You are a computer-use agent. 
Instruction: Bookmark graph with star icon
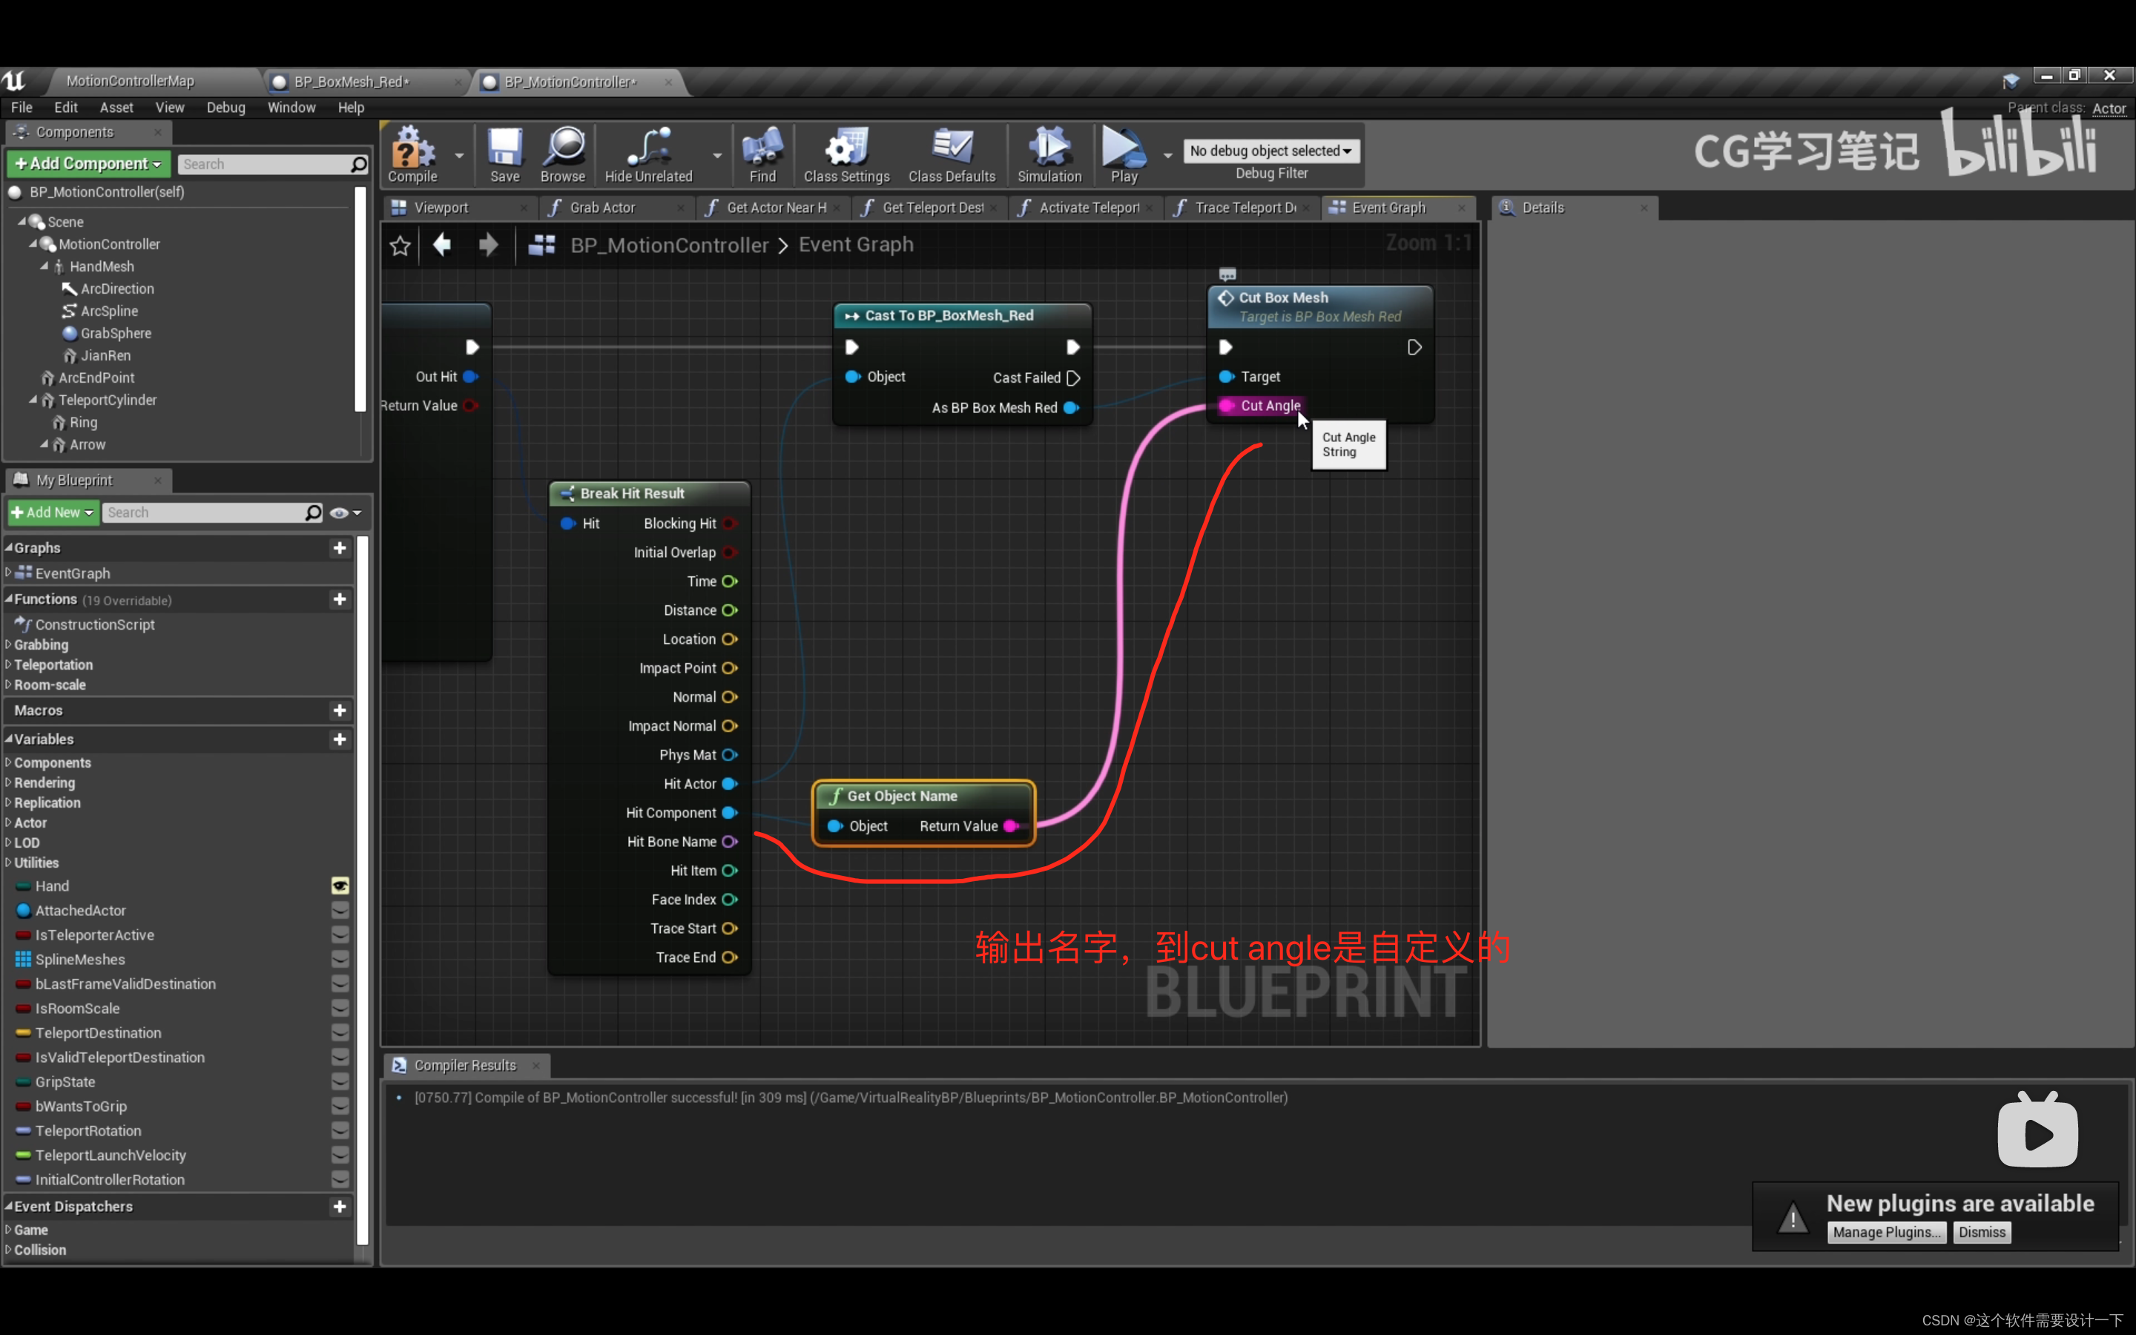click(400, 245)
